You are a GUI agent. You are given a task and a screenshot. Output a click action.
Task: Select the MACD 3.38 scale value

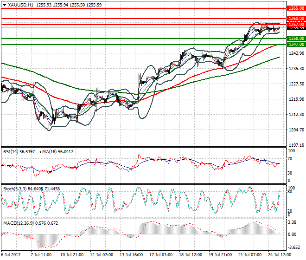click(x=292, y=222)
